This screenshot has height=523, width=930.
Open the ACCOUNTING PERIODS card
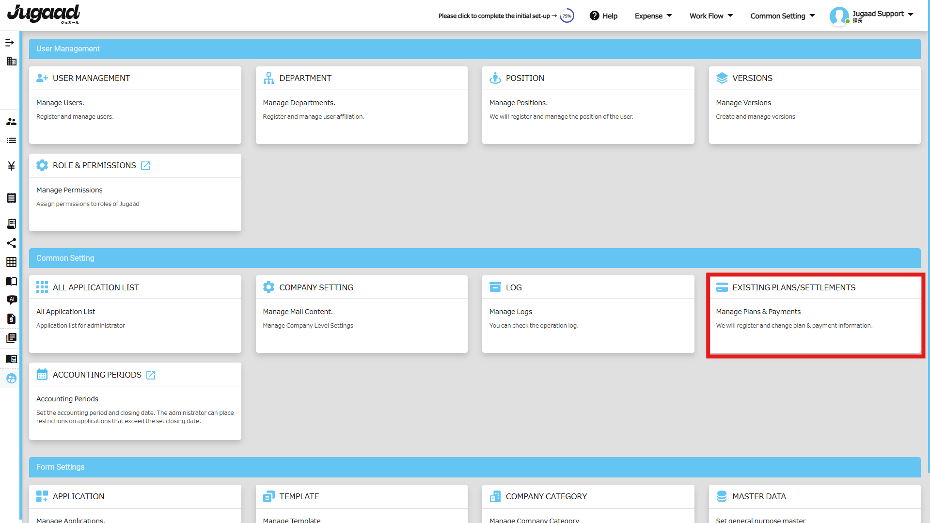tap(135, 401)
